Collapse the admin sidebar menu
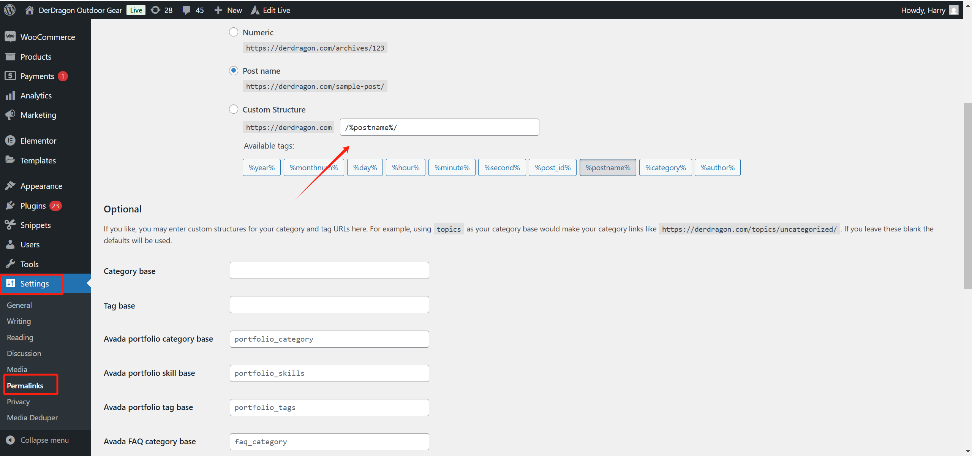This screenshot has height=456, width=972. pos(44,440)
